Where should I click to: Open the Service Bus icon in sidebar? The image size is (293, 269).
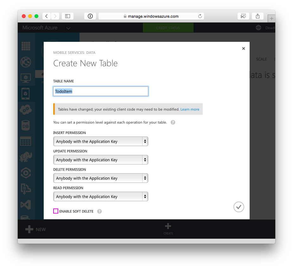pos(26,189)
